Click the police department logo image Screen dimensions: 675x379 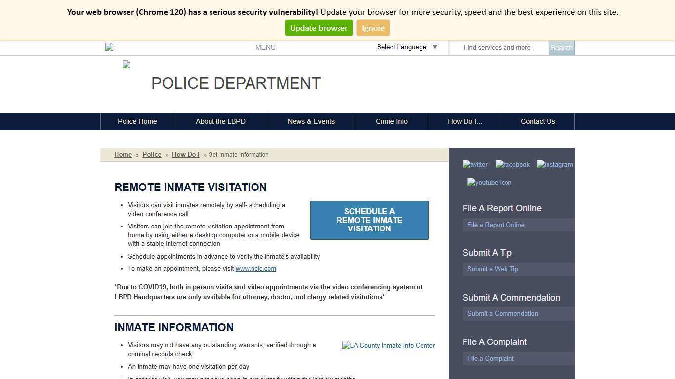[126, 64]
